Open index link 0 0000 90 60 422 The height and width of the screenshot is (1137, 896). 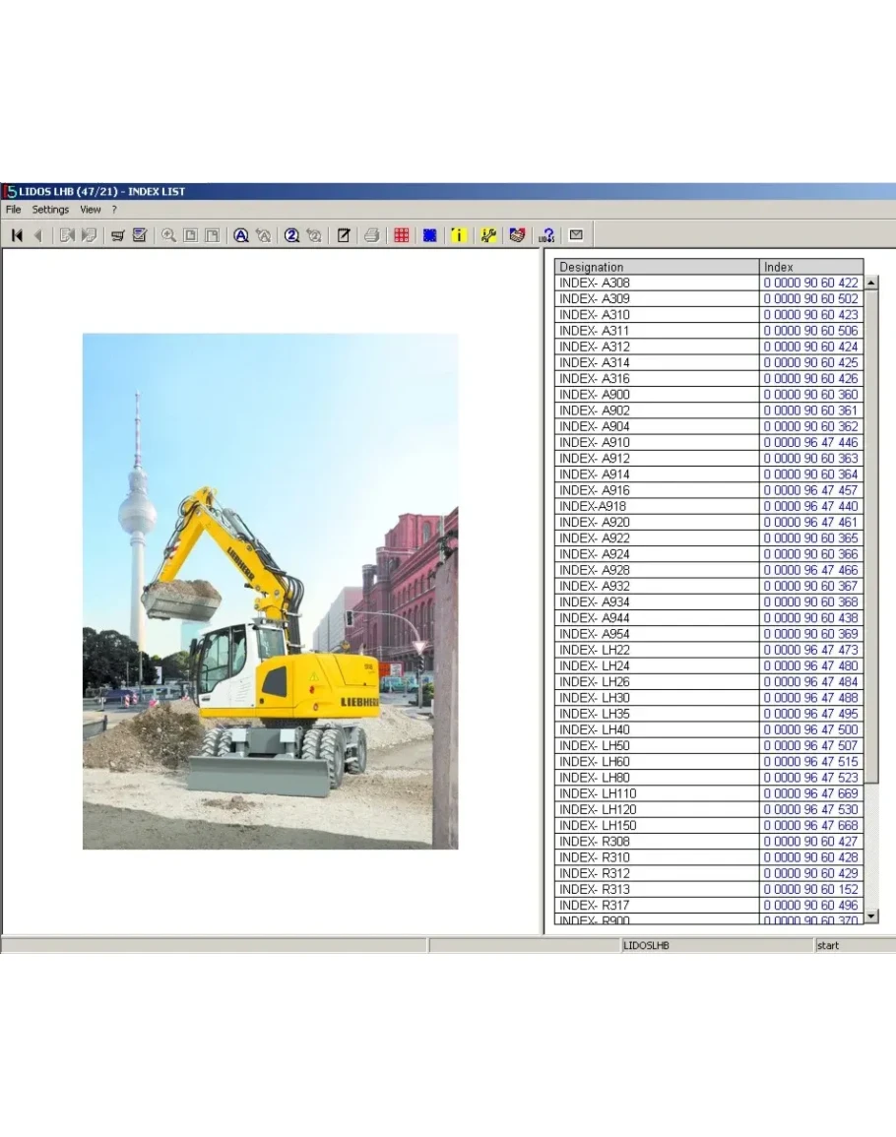810,284
